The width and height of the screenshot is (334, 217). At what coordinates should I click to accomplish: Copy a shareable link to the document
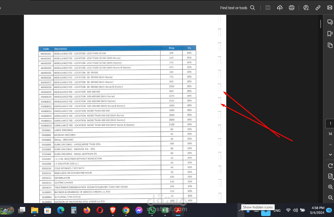[x=318, y=8]
